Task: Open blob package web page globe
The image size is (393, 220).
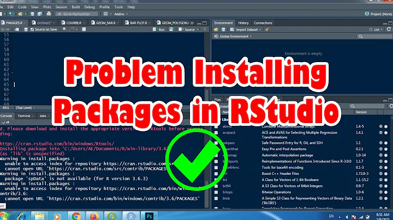Action: tap(381, 198)
